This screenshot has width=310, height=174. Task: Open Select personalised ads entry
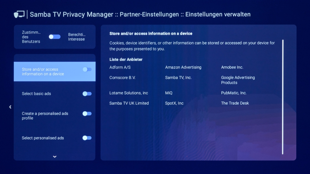coord(43,138)
